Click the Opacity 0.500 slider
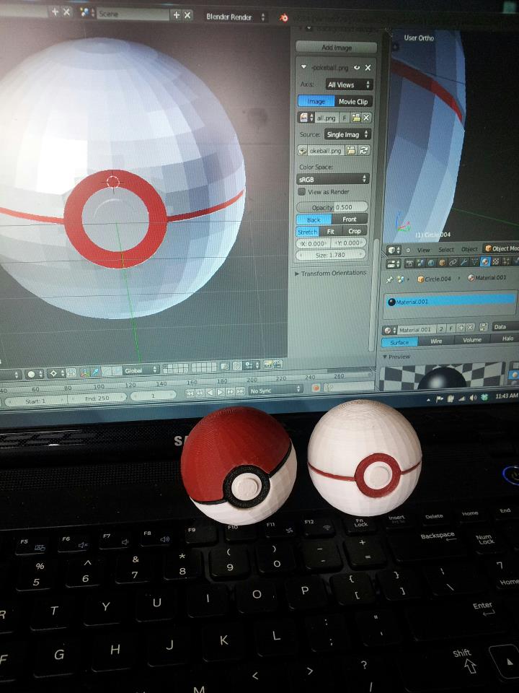The height and width of the screenshot is (693, 519). (x=332, y=207)
